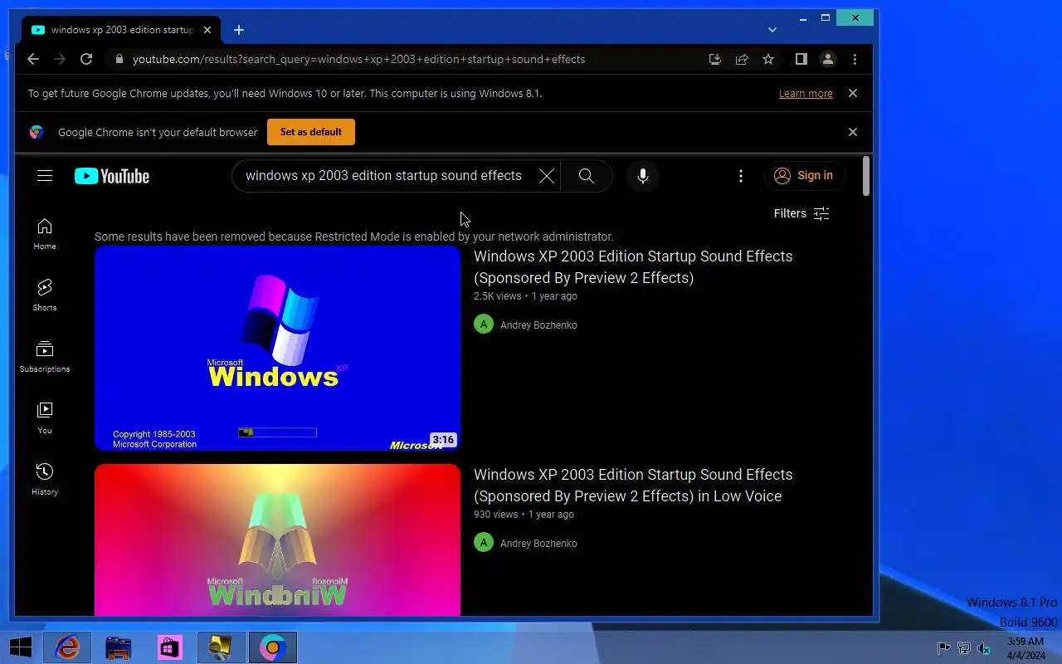This screenshot has width=1062, height=664.
Task: Switch to the yellow taskbar application
Action: pos(222,647)
